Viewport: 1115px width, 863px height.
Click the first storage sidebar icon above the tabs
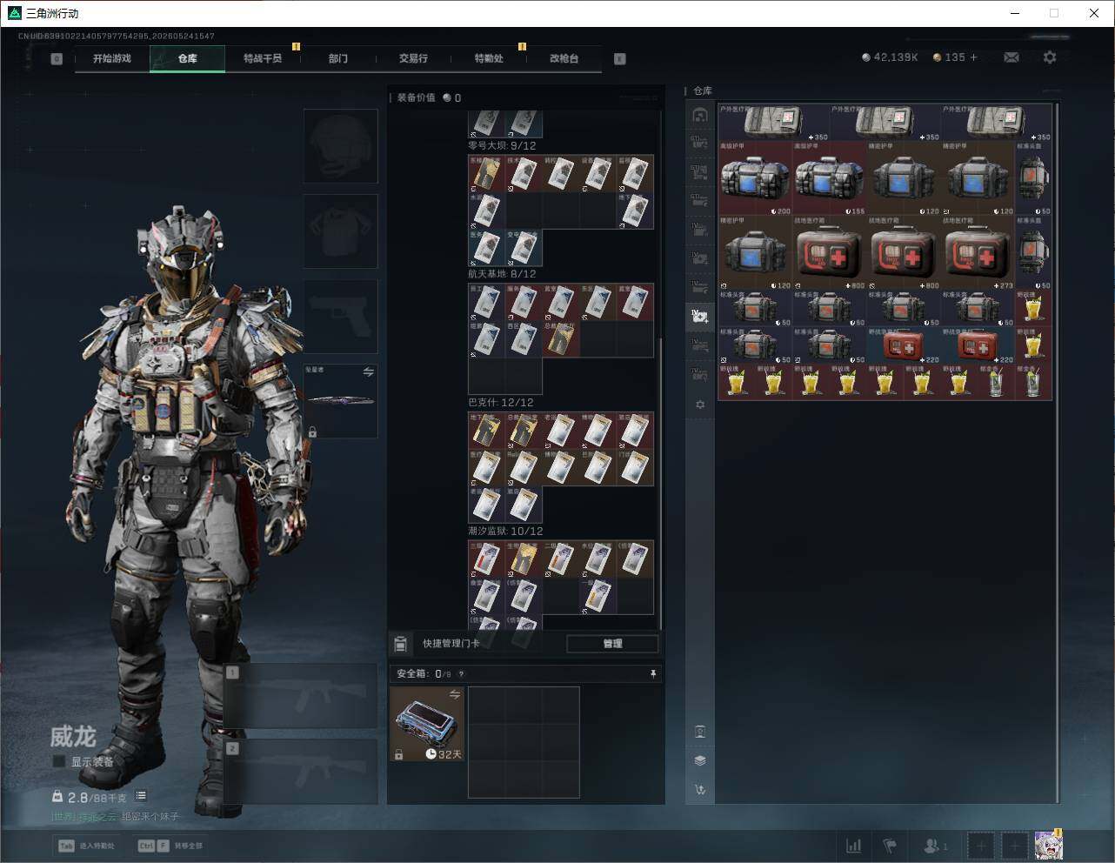pos(700,115)
